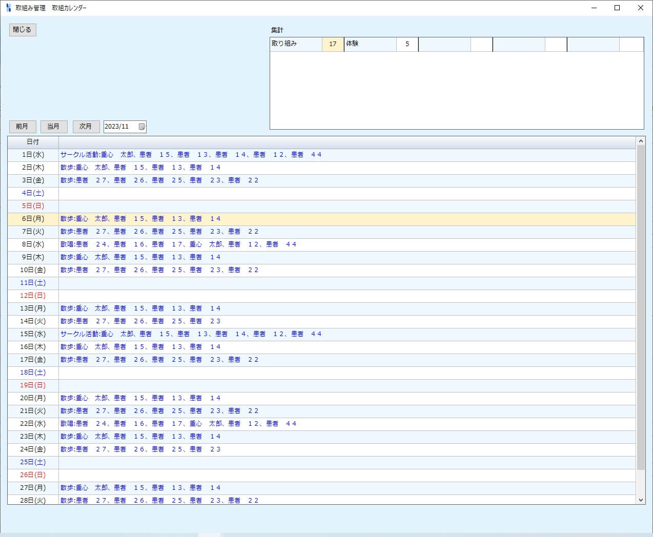Click the 2023/11 month input field
The height and width of the screenshot is (537, 653).
click(x=120, y=127)
